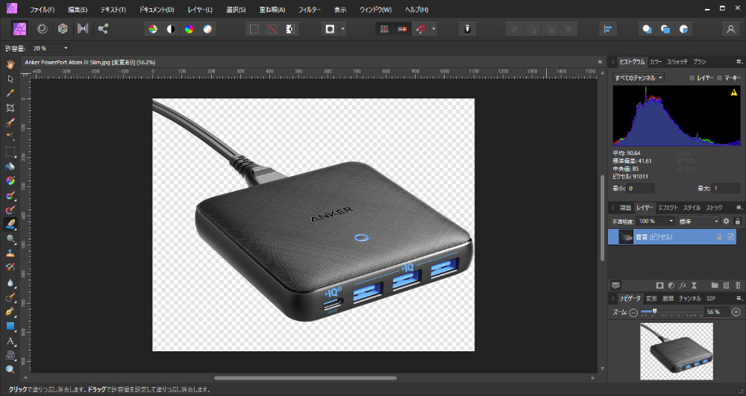Image resolution: width=746 pixels, height=396 pixels.
Task: Switch to the Export persona
Action: click(x=103, y=29)
